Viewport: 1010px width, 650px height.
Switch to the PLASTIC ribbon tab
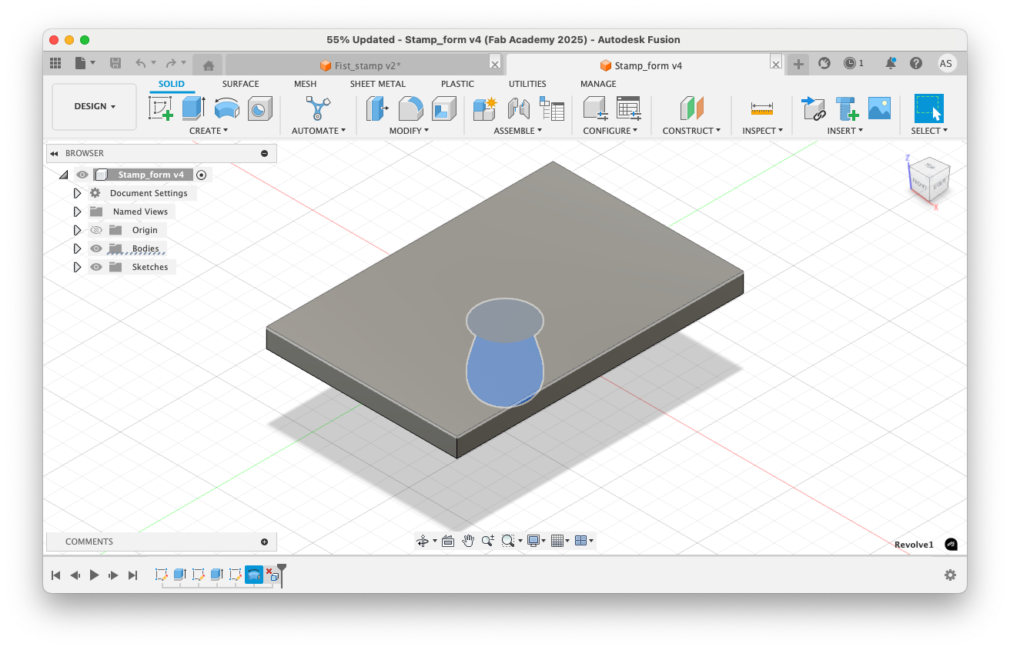coord(457,84)
